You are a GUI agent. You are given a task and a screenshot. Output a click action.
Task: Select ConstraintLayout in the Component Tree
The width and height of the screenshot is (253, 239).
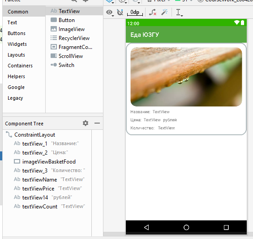34,135
